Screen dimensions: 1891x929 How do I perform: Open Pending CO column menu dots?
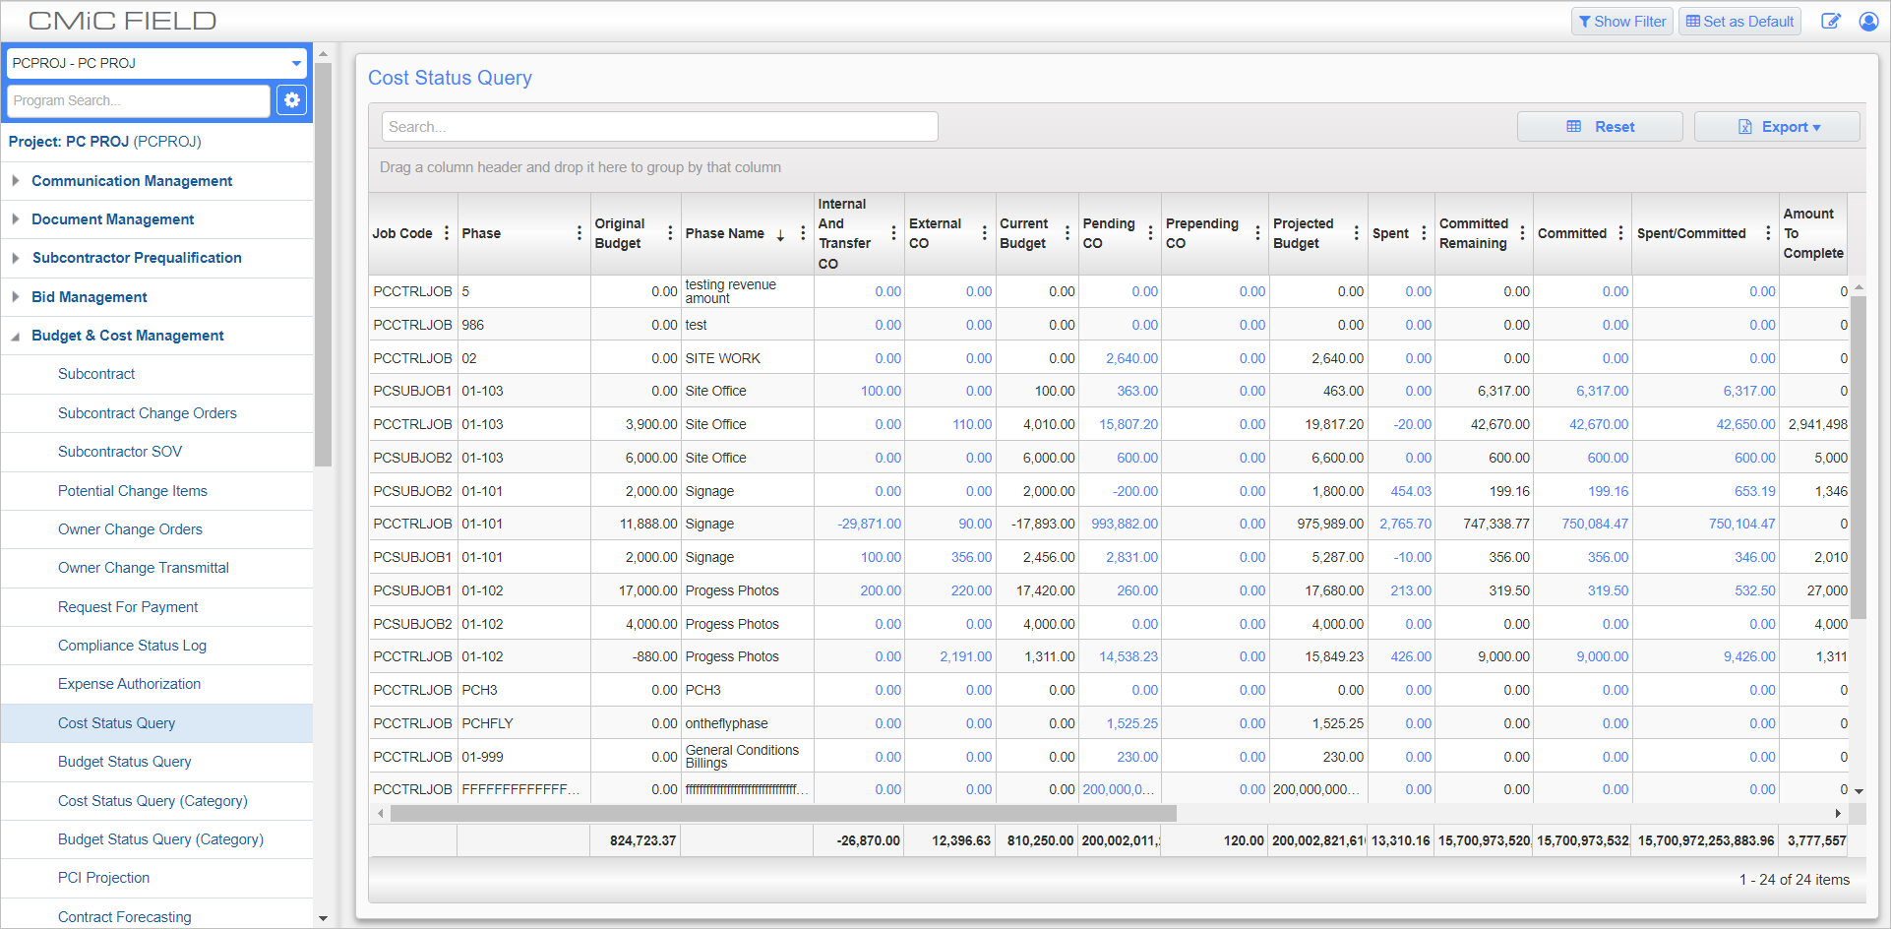(x=1150, y=233)
